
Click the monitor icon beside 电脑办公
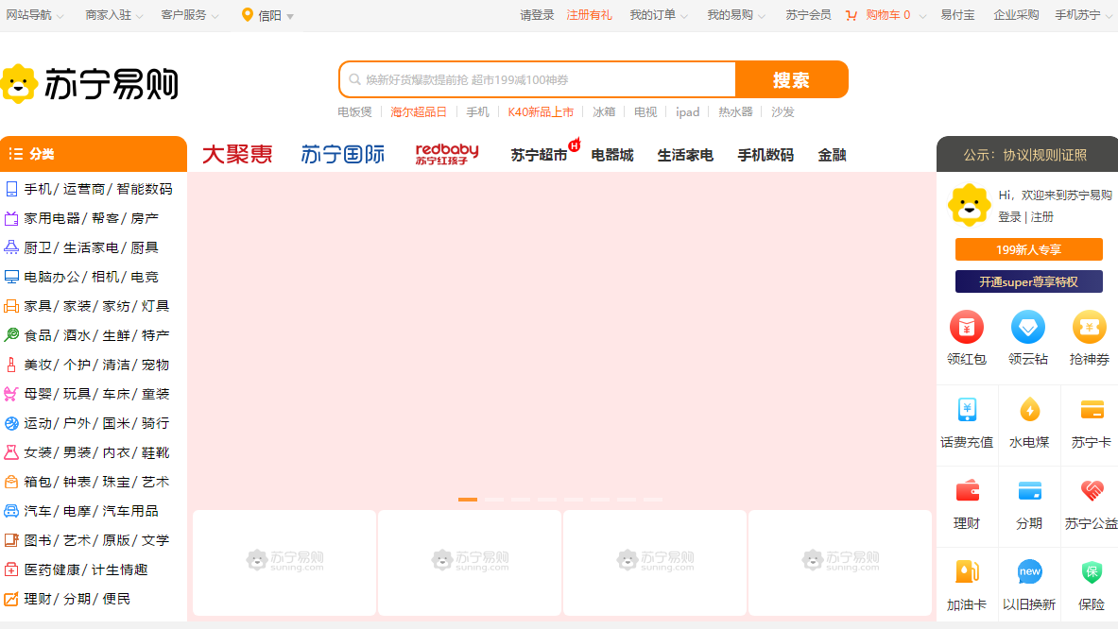(11, 277)
